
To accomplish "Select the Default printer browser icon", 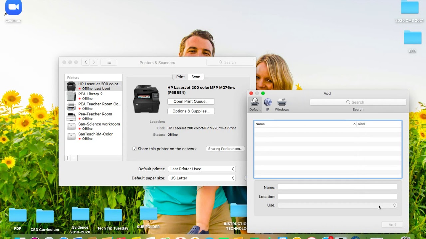I will click(255, 104).
